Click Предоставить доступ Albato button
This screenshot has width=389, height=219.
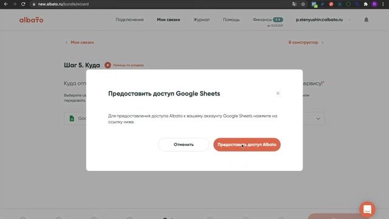247,145
